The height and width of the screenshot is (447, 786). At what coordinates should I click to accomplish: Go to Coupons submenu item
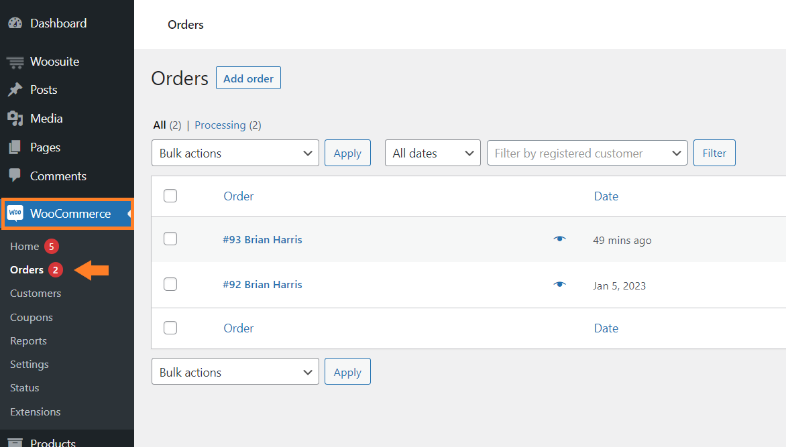[x=32, y=318]
